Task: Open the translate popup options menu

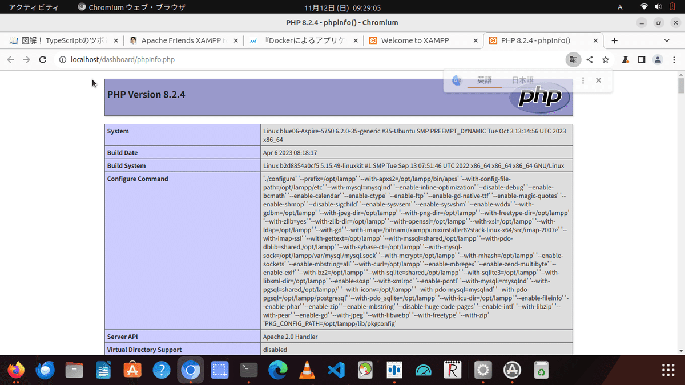Action: [x=583, y=80]
